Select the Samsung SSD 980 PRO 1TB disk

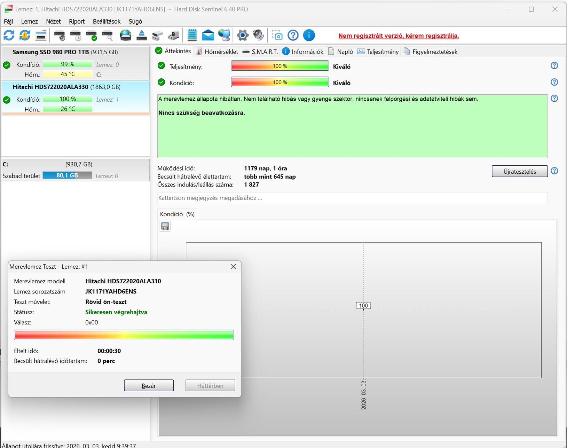tap(76, 63)
